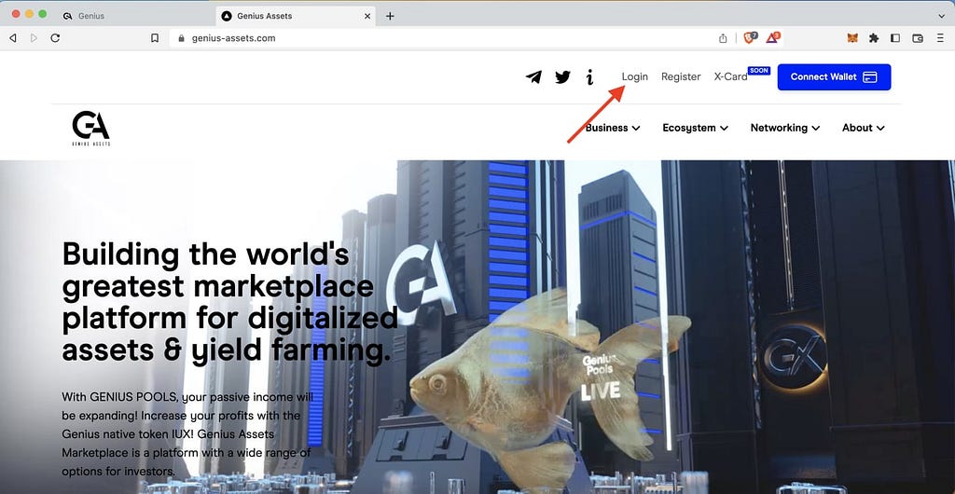Reload the page with refresh icon

[x=55, y=37]
